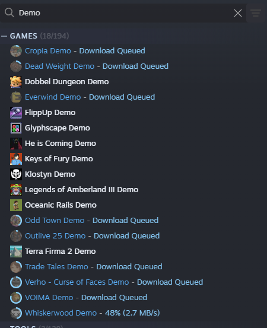
Task: Collapse the GAMES category section
Action: (x=4, y=36)
